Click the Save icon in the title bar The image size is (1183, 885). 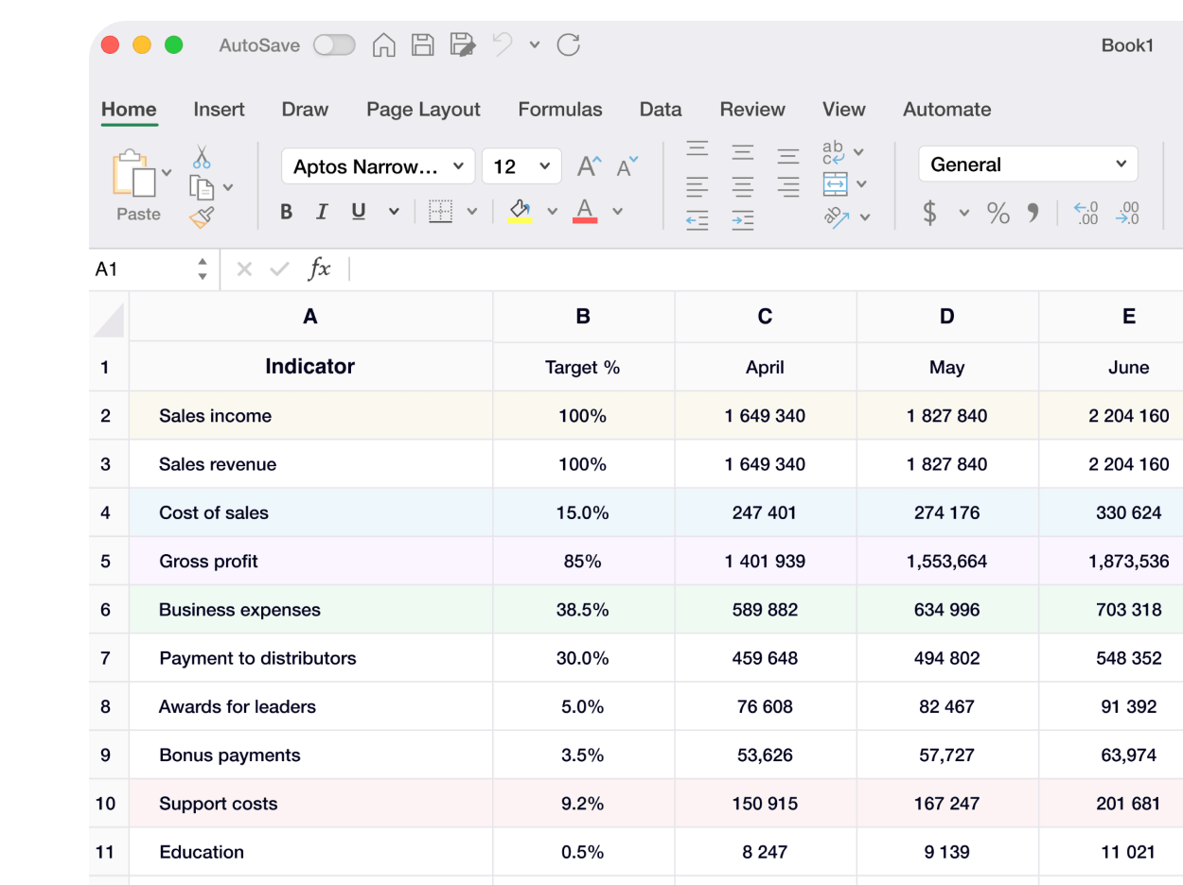click(422, 44)
